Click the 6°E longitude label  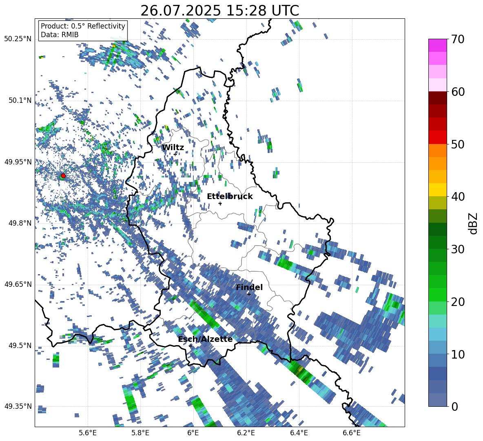pos(193,433)
